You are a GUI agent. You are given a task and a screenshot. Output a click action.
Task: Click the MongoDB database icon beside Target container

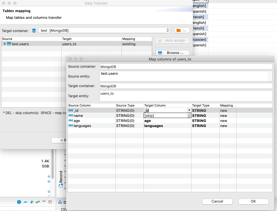tap(34, 31)
